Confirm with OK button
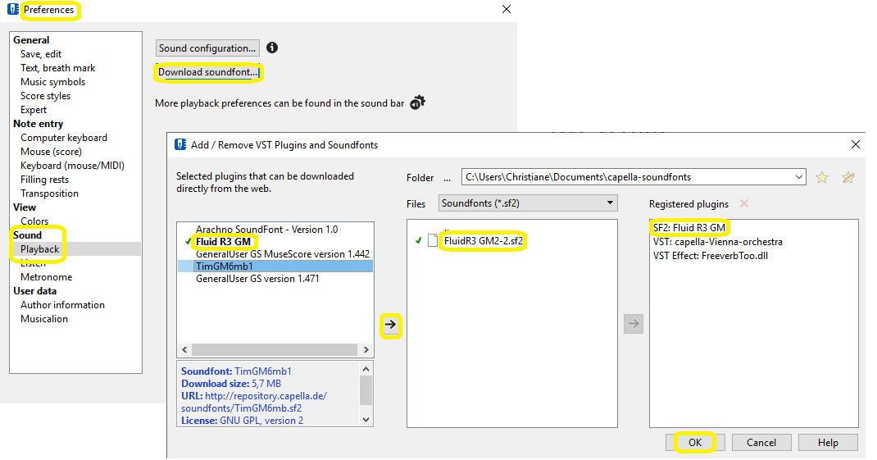Image resolution: width=877 pixels, height=460 pixels. point(695,442)
